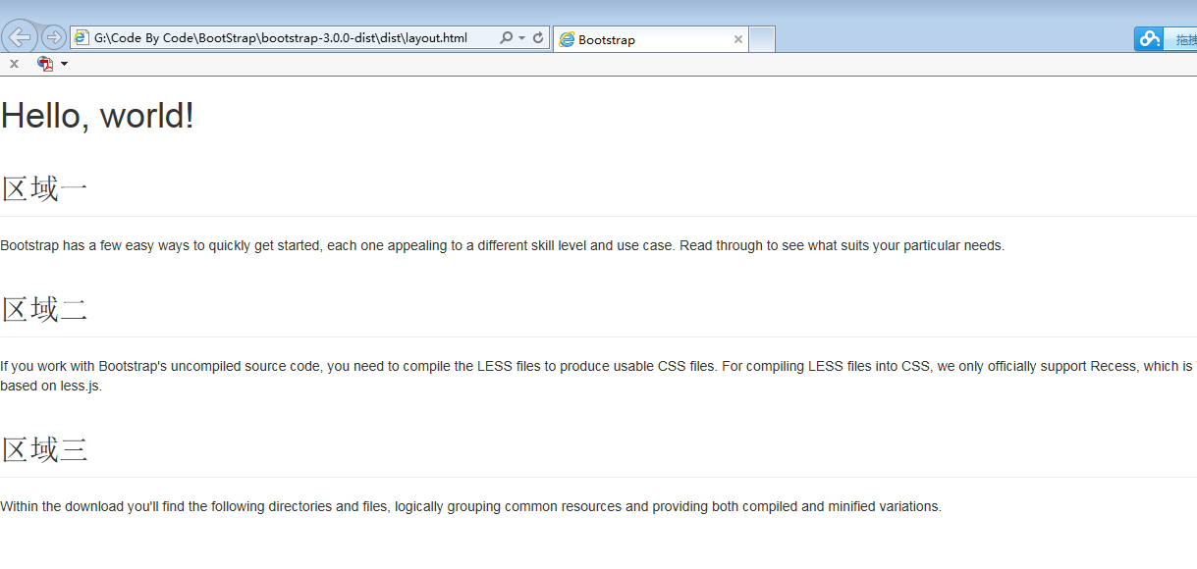
Task: Click the layout.html address field
Action: [x=285, y=38]
